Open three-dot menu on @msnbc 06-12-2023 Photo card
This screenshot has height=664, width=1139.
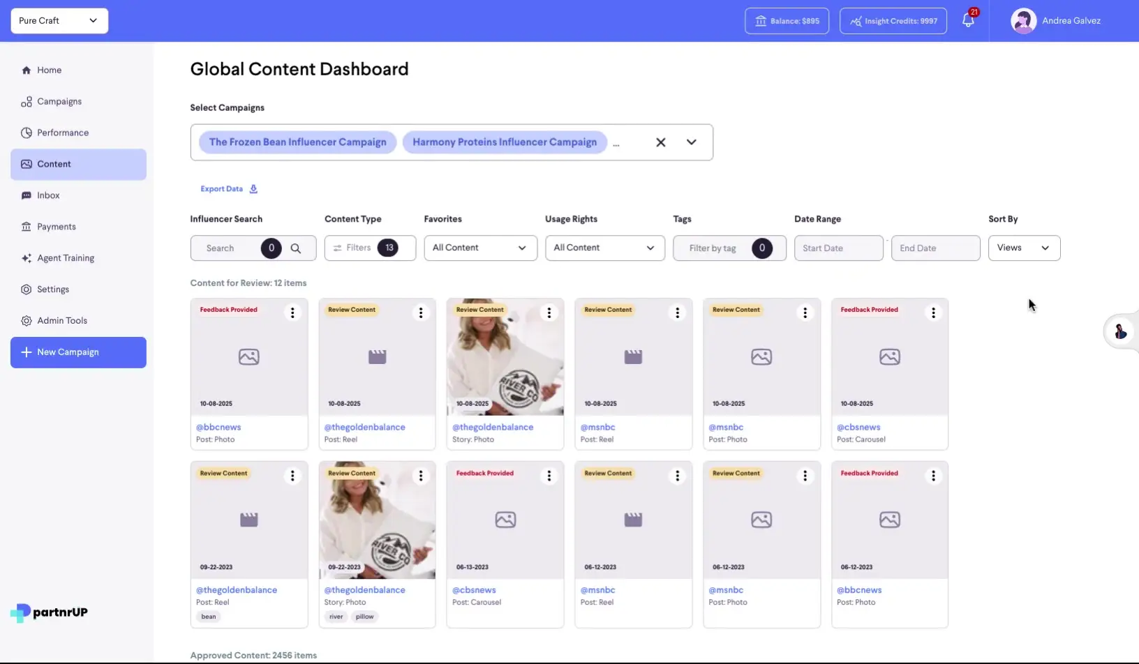(805, 476)
